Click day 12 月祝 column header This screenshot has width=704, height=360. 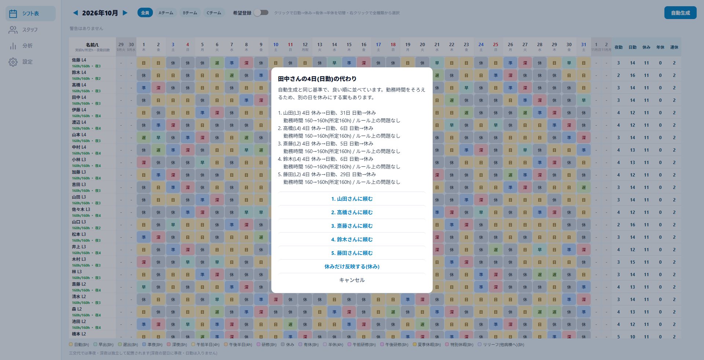[x=305, y=47]
